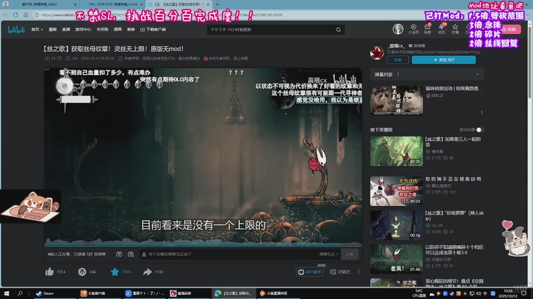
Task: Open the 消息 messages icon
Action: tap(428, 29)
